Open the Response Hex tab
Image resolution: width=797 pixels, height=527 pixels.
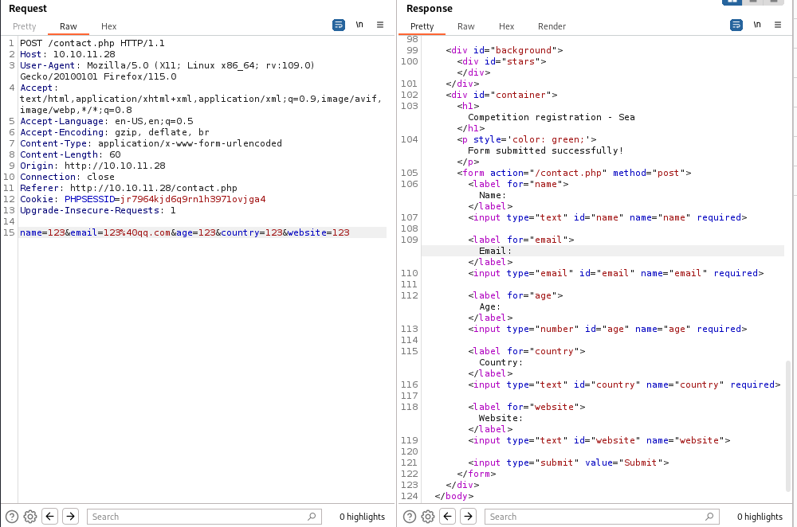pos(506,26)
